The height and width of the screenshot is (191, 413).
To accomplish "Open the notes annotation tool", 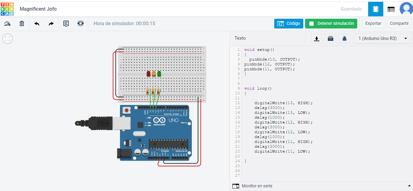I will [66, 24].
